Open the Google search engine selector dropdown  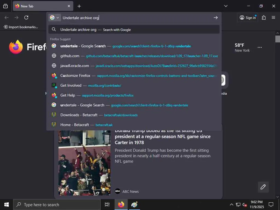[x=54, y=17]
